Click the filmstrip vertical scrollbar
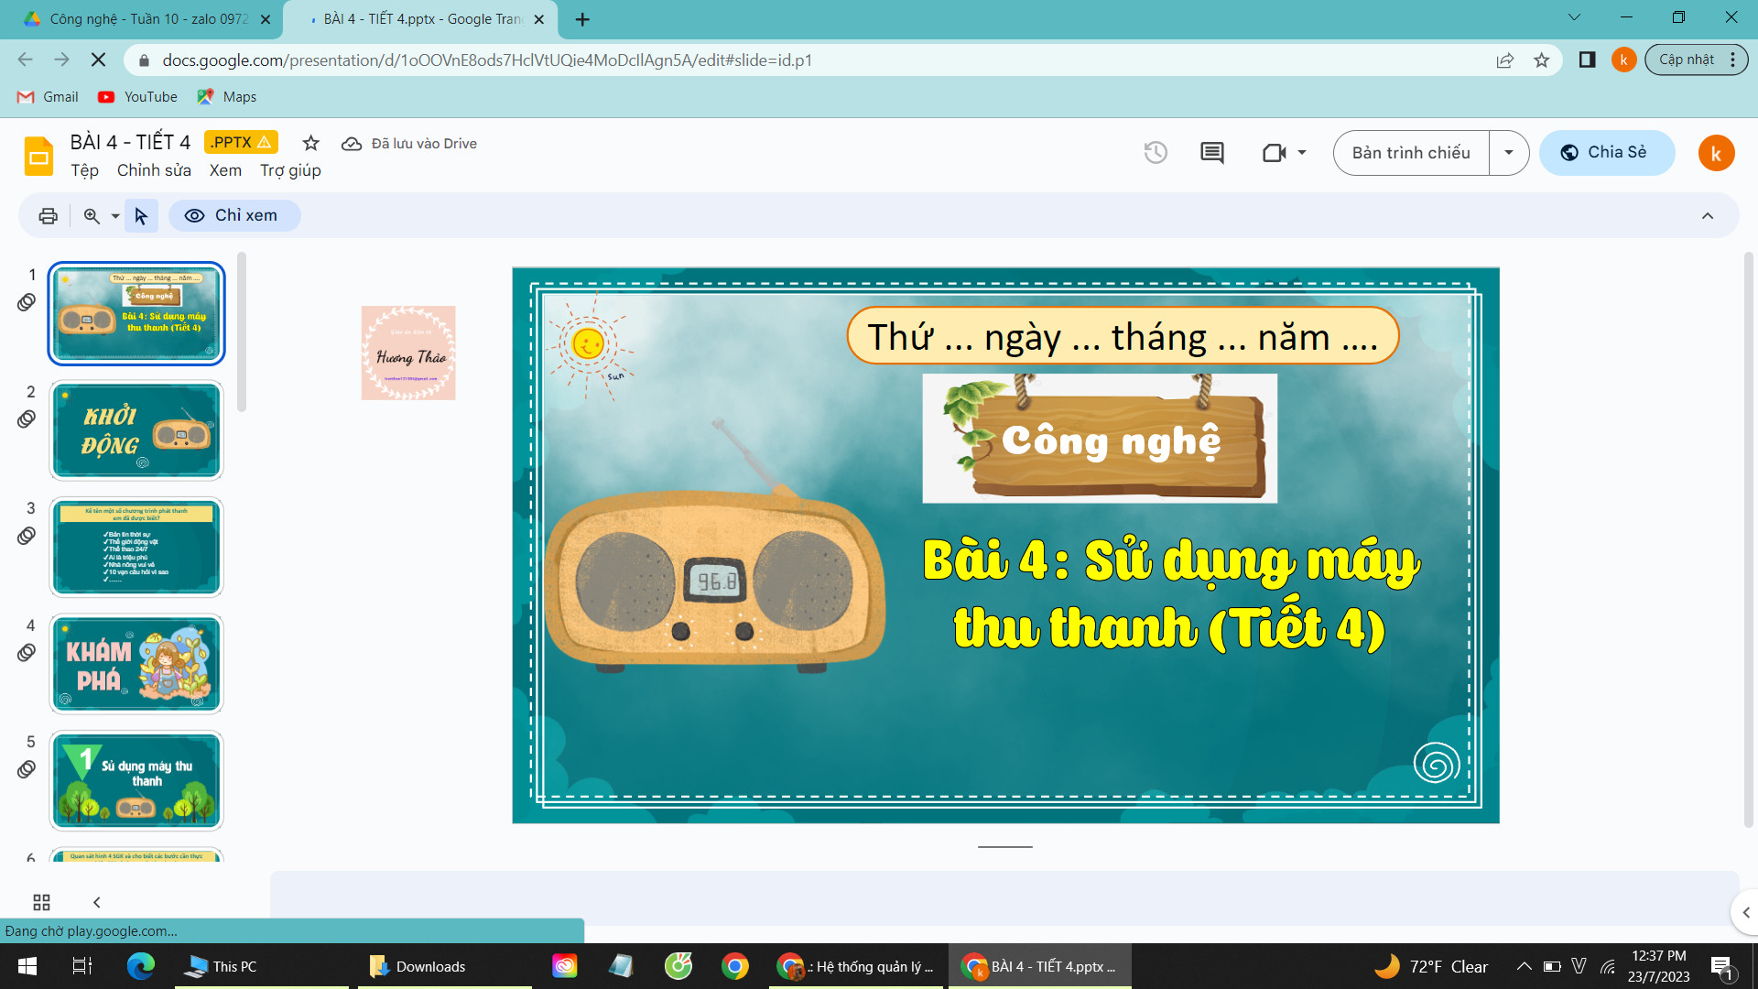 click(x=242, y=334)
